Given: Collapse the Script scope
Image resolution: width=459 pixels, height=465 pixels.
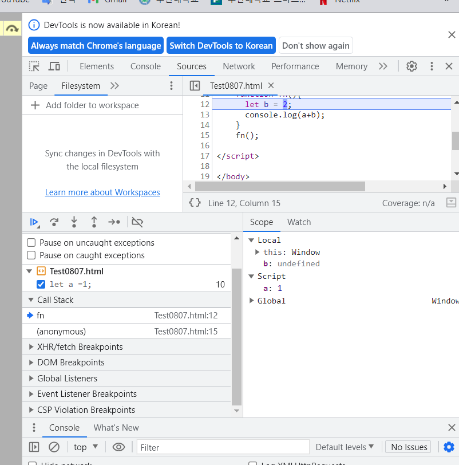Looking at the screenshot, I should tap(251, 276).
